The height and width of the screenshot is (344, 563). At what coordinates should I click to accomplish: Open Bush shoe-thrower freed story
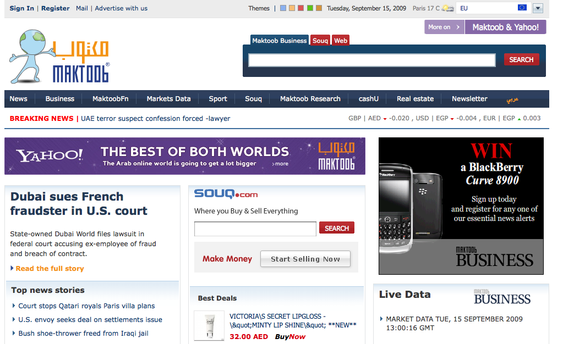[83, 333]
